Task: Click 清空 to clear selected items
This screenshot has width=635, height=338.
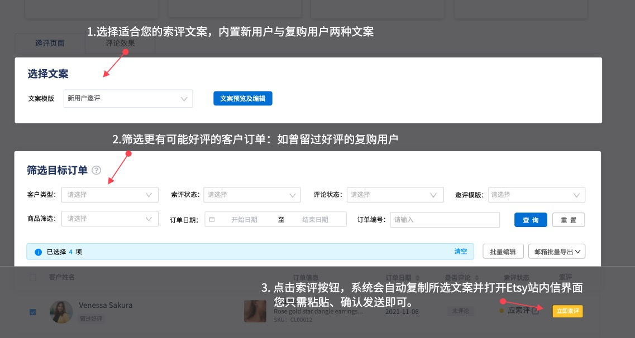Action: (460, 251)
